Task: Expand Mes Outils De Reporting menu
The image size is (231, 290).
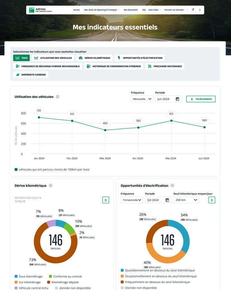Action: click(102, 10)
